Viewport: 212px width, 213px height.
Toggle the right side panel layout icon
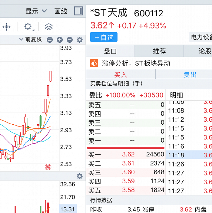(x=78, y=11)
